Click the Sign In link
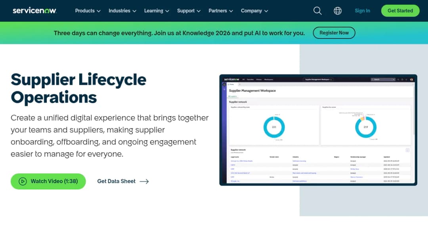The height and width of the screenshot is (241, 428). coord(362,11)
